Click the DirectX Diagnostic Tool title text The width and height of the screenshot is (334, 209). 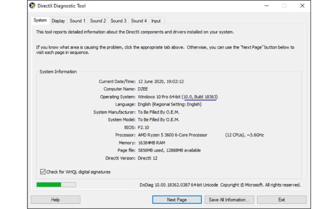(61, 6)
